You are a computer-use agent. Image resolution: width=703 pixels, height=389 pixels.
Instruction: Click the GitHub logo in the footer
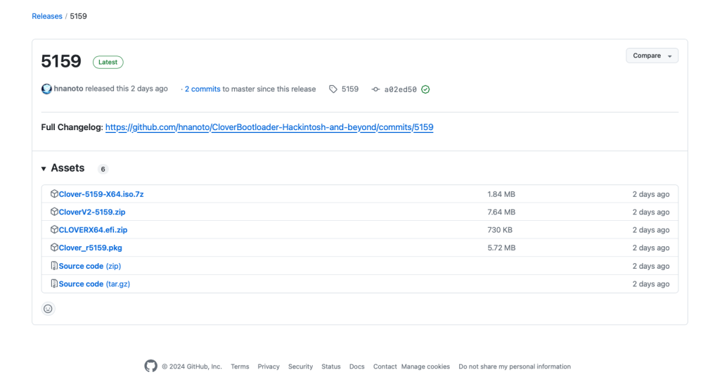150,366
